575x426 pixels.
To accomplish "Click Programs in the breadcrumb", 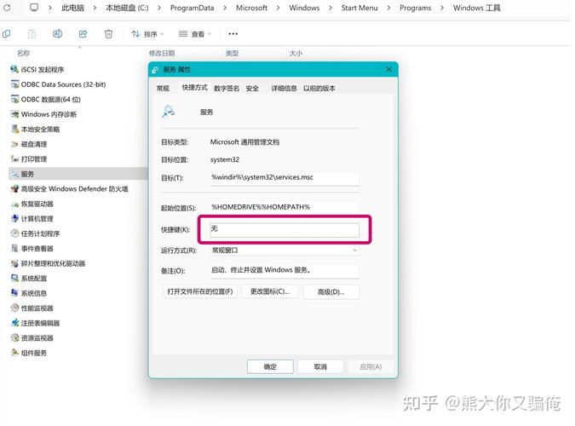I will (416, 8).
